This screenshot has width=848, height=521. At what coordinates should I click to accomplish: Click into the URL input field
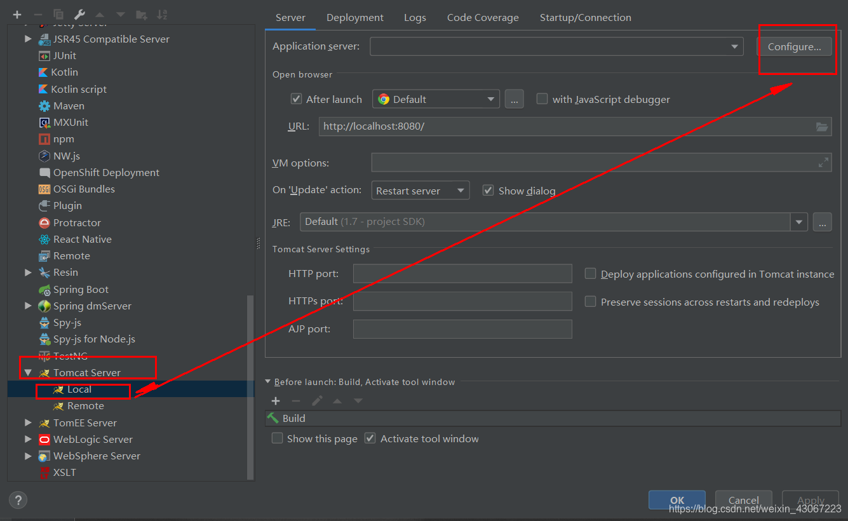576,126
